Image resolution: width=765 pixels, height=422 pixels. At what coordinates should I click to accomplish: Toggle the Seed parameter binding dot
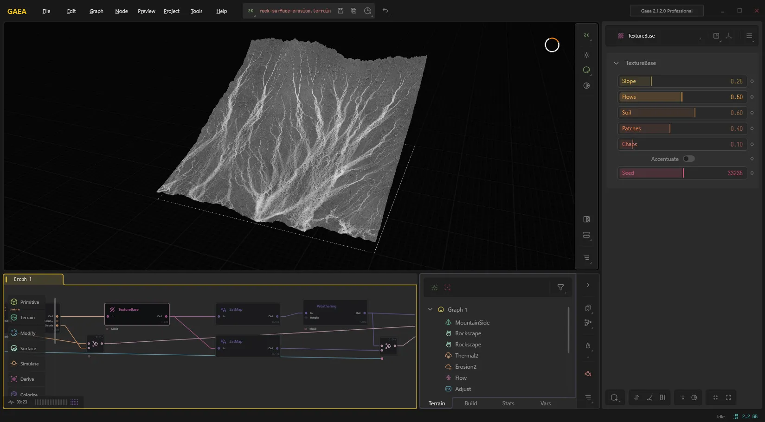[x=752, y=173]
